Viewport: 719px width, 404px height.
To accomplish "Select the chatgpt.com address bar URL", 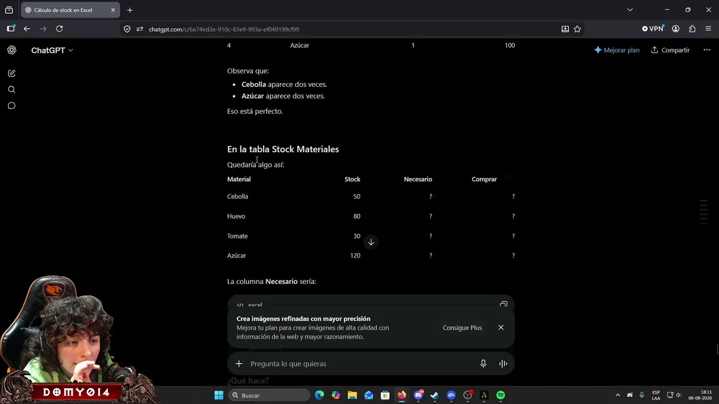I will (224, 29).
